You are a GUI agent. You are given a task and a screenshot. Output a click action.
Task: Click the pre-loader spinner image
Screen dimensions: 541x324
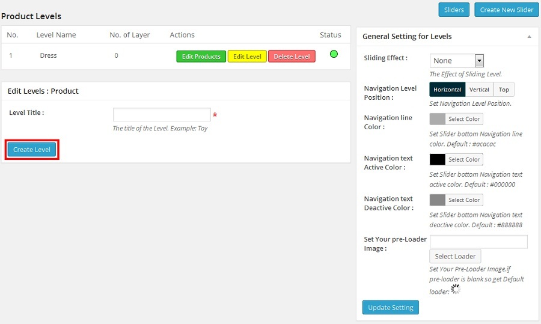[x=456, y=289]
